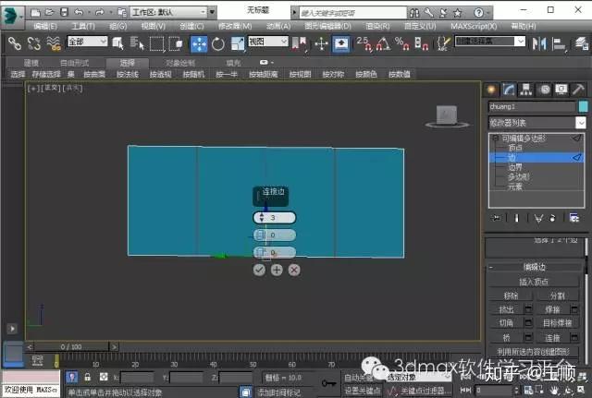
Task: Collapse the 编辑边 rollout
Action: click(x=535, y=267)
